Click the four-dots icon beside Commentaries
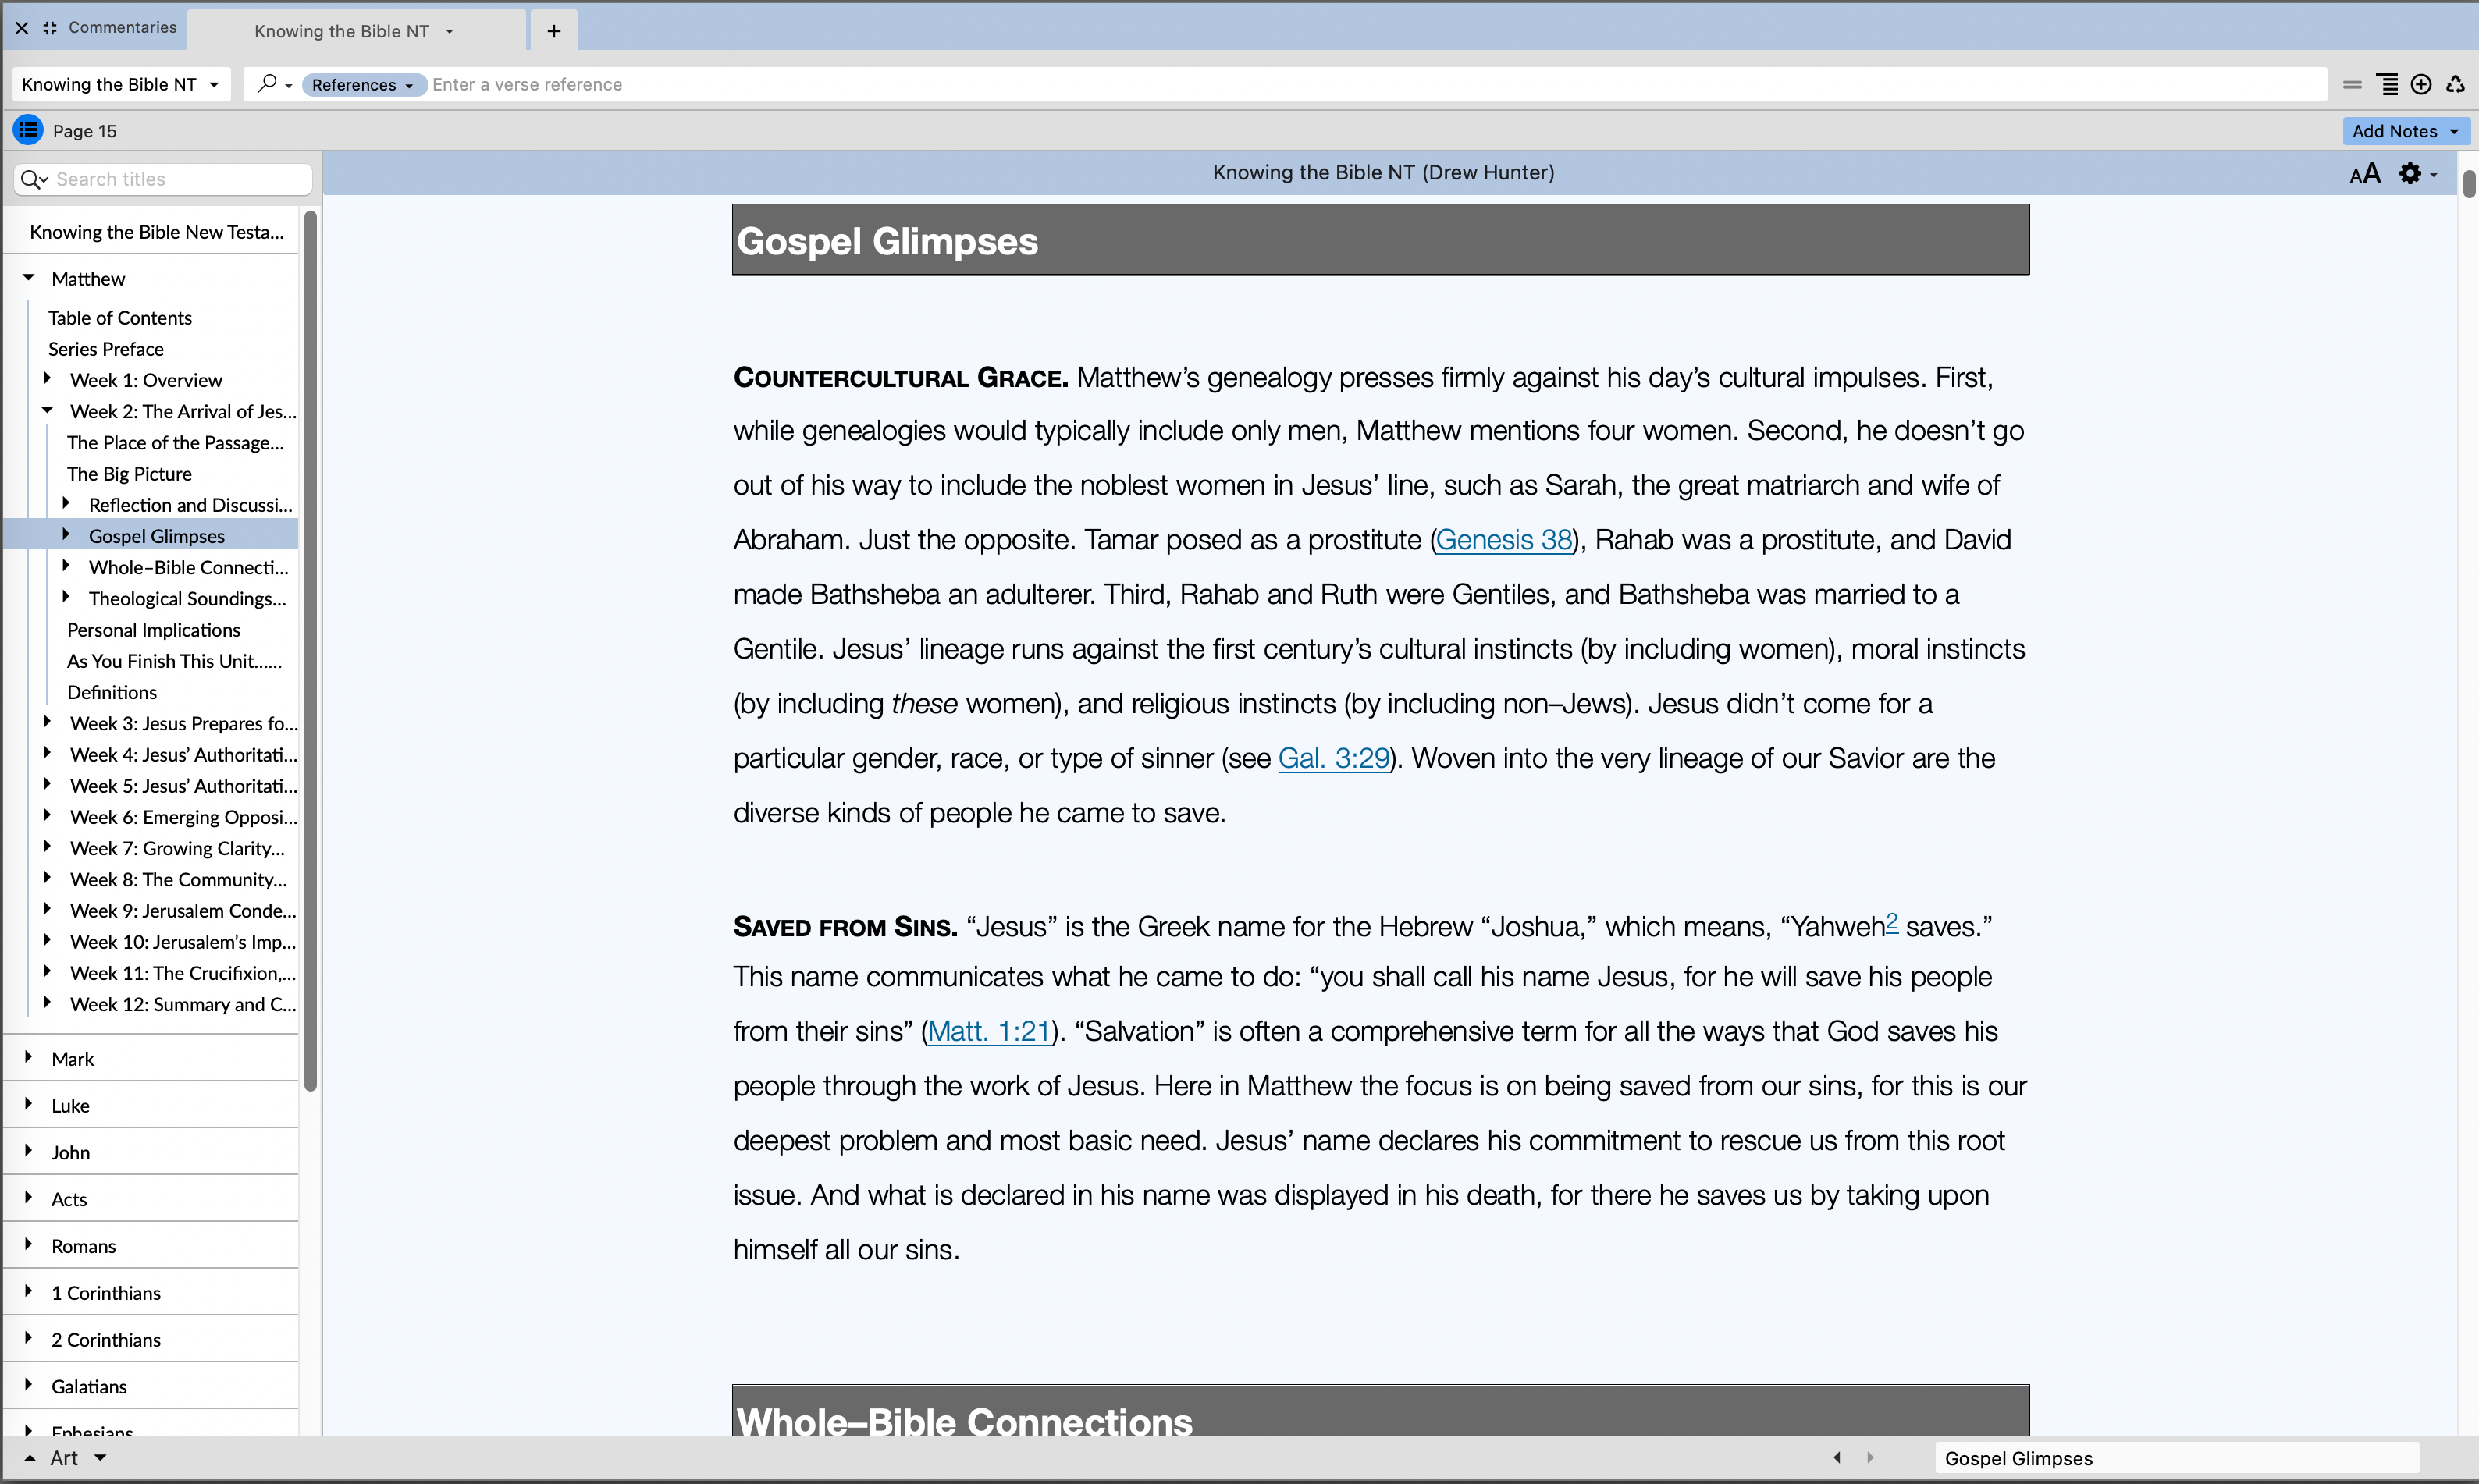The image size is (2479, 1484). (x=50, y=28)
